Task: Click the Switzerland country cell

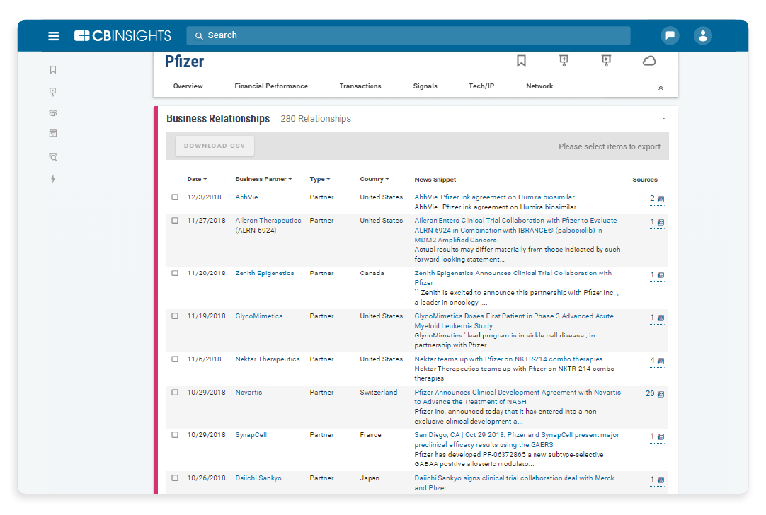Action: 379,393
